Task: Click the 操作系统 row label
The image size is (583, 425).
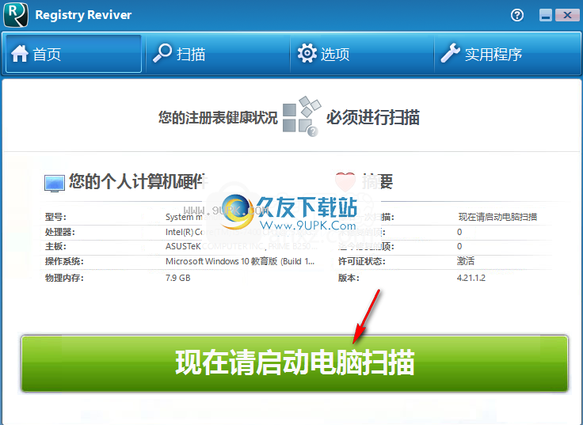Action: click(64, 261)
